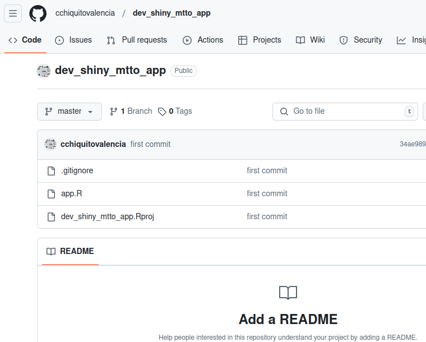View the 1 Branch list
This screenshot has height=342, width=426.
[131, 112]
